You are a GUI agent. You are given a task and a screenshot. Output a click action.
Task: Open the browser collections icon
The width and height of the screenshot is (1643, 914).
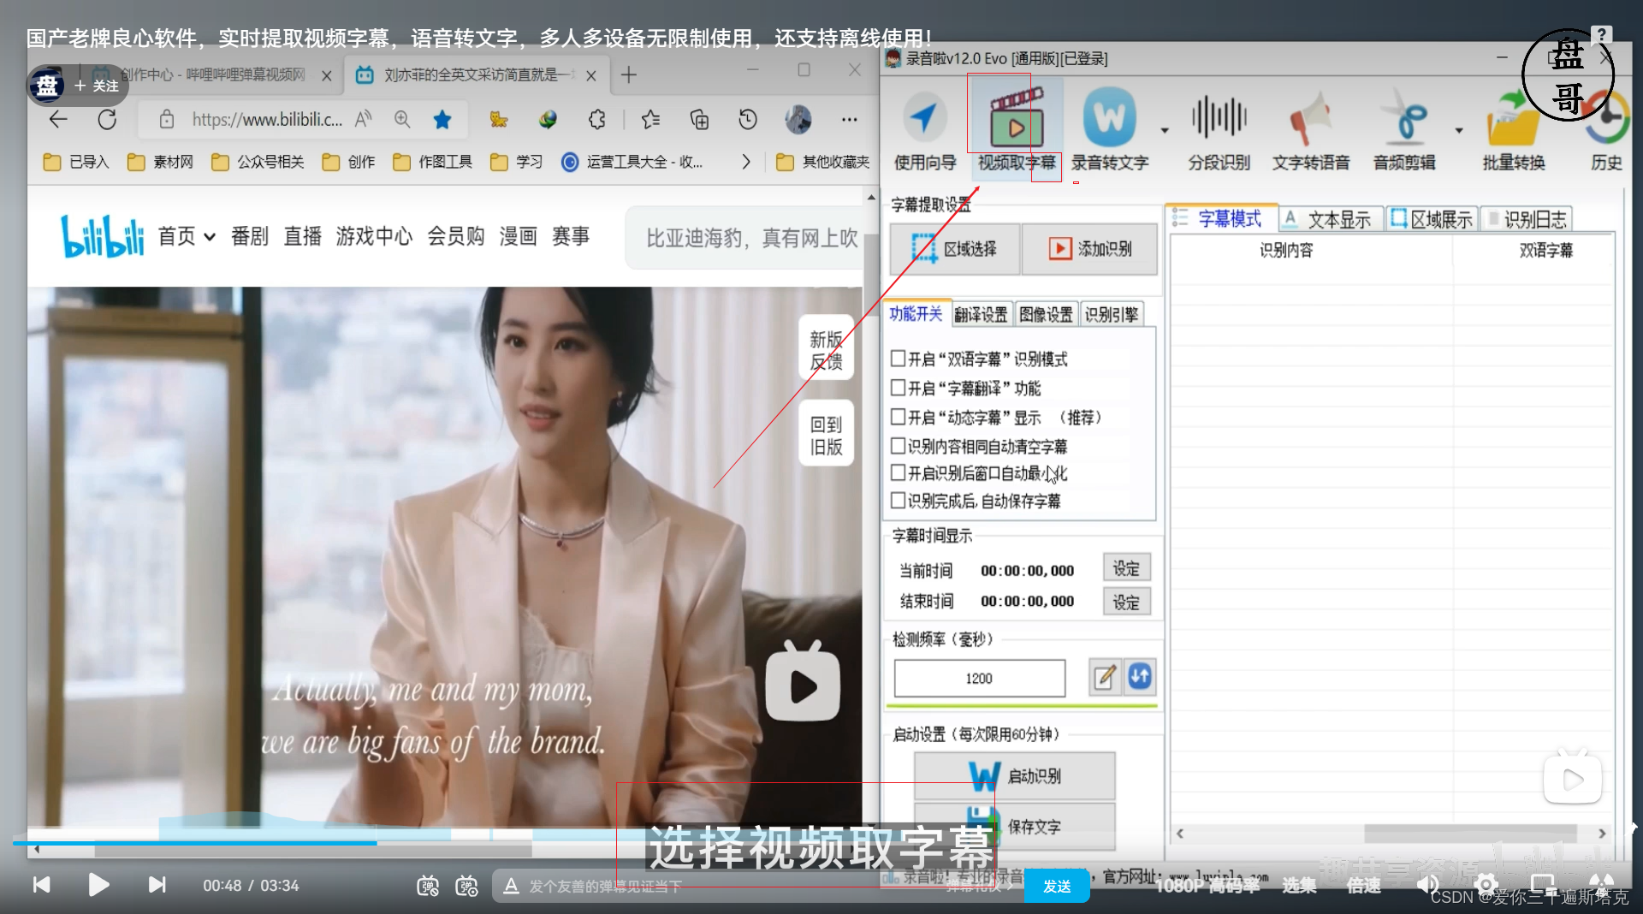[699, 119]
